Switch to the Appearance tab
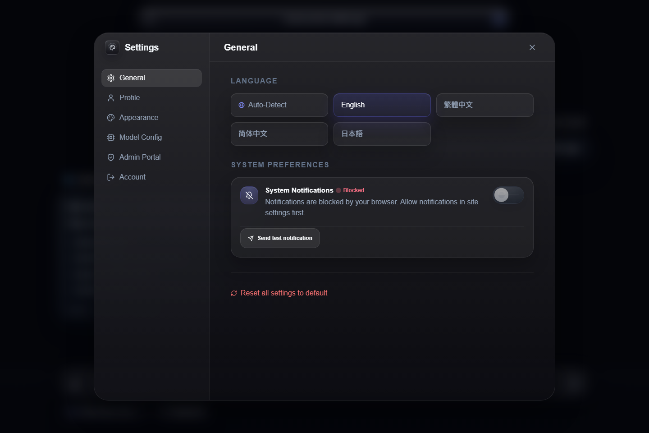The image size is (649, 433). click(151, 118)
